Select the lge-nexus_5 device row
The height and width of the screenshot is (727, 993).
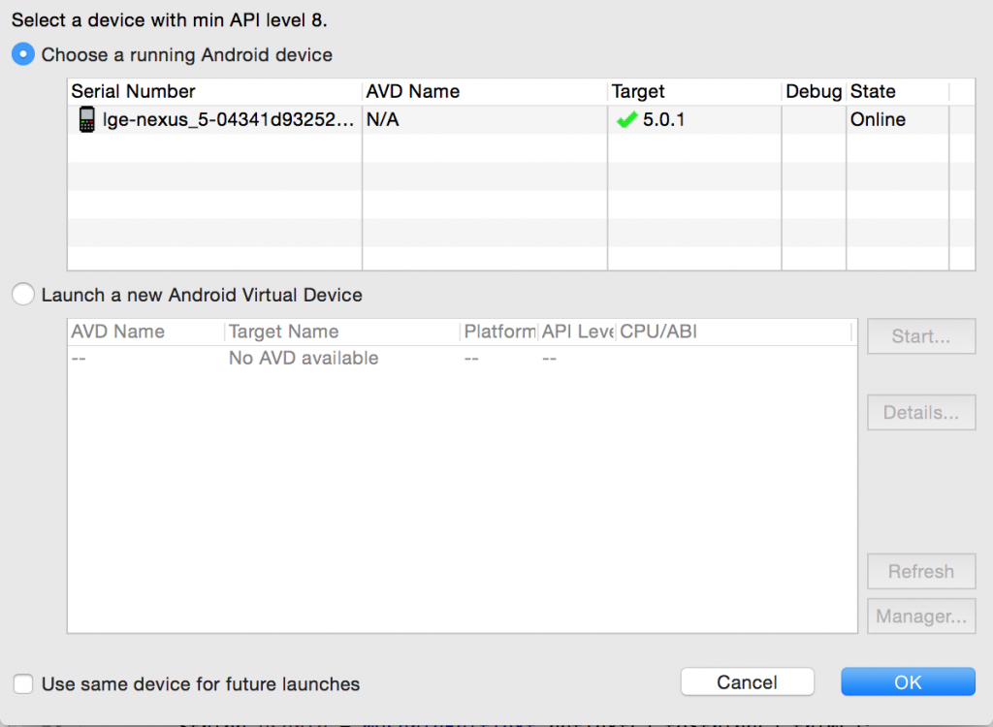pyautogui.click(x=229, y=120)
